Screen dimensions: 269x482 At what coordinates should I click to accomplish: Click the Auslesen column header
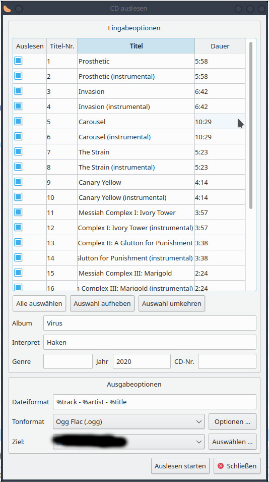click(x=30, y=46)
